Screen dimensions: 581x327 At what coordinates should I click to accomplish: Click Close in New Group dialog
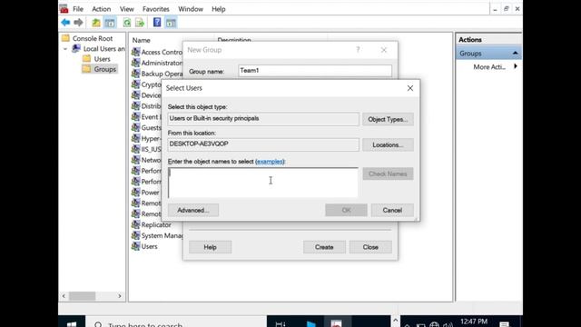[370, 247]
